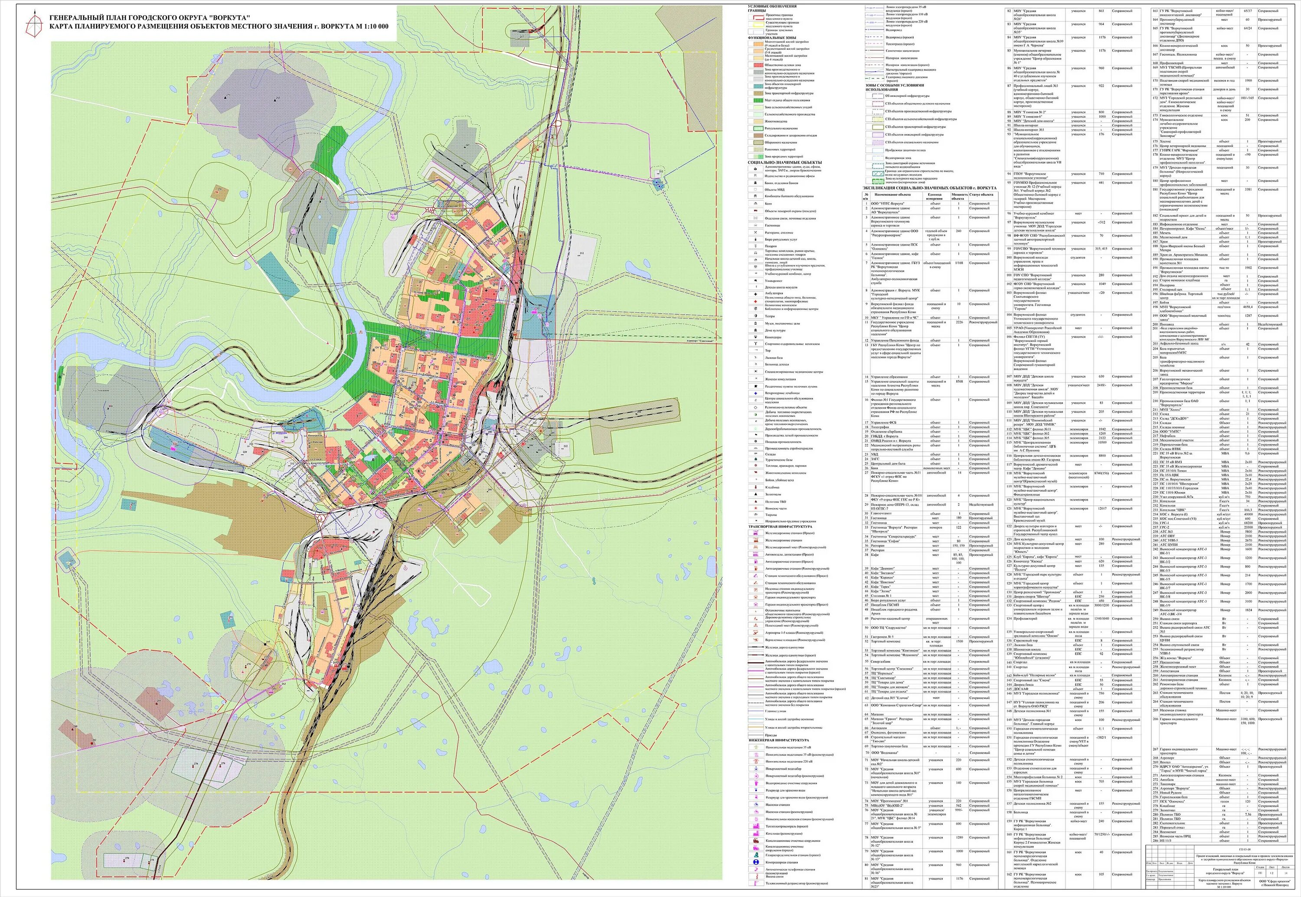Image resolution: width=1301 pixels, height=897 pixels.
Task: Click the communication tower (Вышка связи) legend icon
Action: [x=756, y=876]
